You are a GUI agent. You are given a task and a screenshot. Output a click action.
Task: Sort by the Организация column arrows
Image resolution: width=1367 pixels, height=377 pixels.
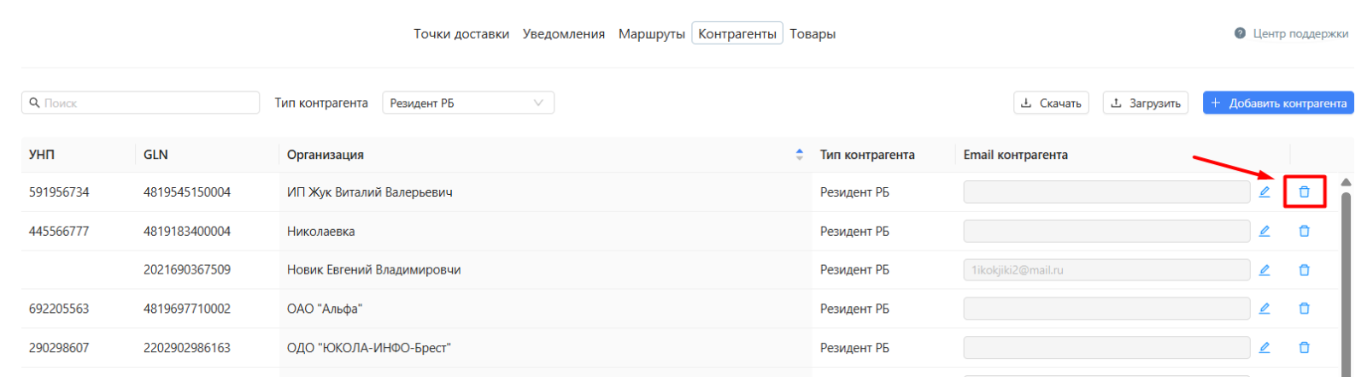click(800, 155)
